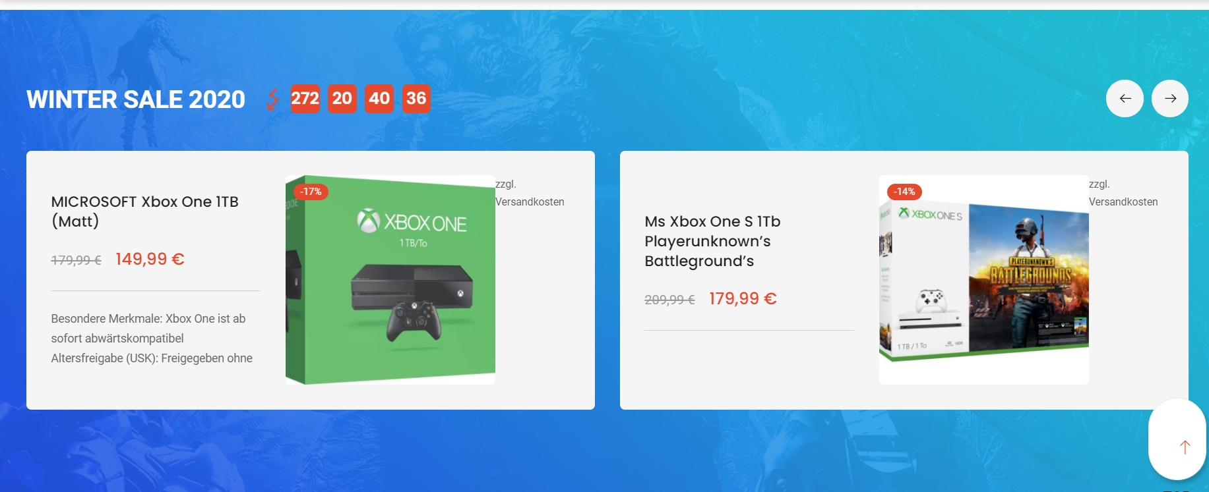Click zzgl. Versandkosten link on first product
1209x492 pixels.
click(530, 193)
